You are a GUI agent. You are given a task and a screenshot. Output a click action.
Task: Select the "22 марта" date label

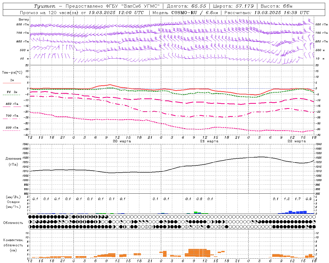point(297,141)
